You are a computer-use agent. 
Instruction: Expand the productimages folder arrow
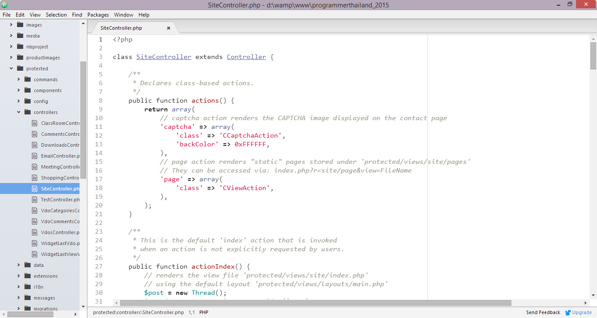coord(11,58)
